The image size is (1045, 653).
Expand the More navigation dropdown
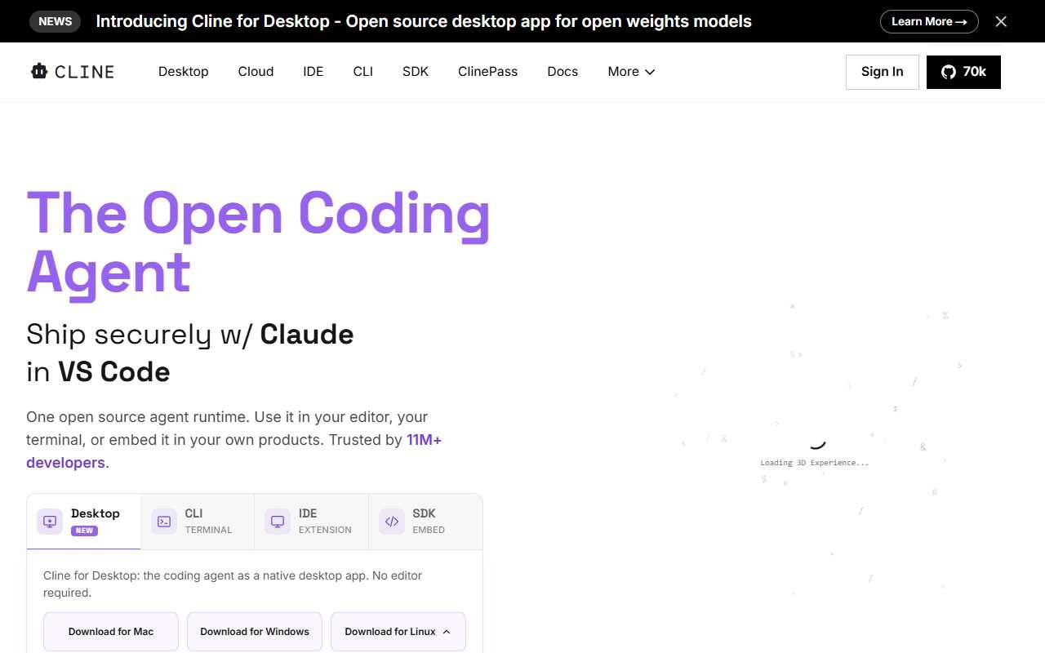[x=631, y=72]
